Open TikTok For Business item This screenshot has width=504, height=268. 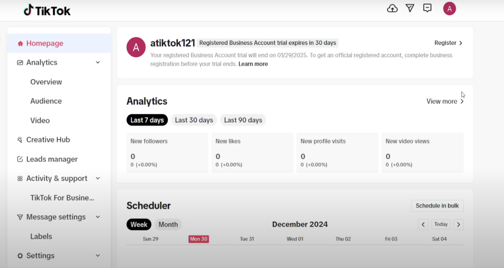62,198
